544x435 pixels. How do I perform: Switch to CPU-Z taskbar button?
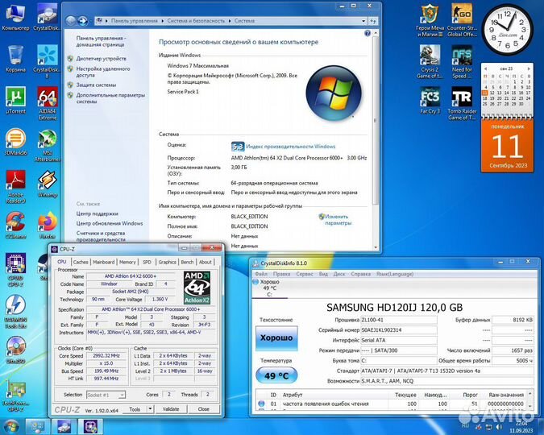pos(90,427)
